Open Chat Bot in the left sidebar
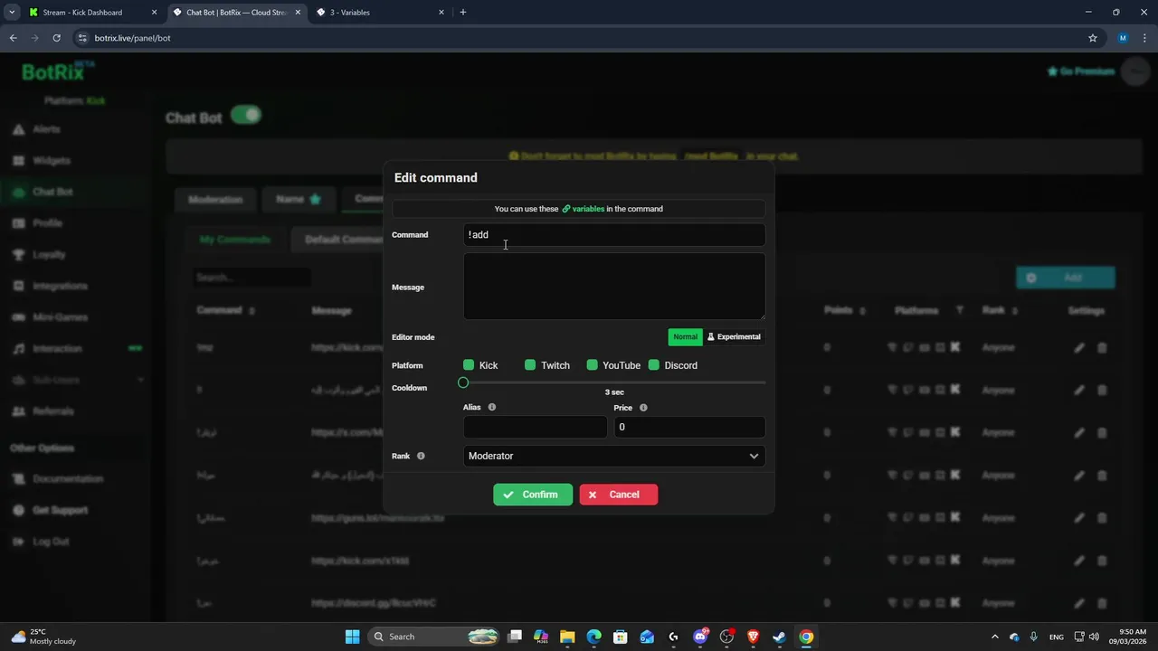Viewport: 1158px width, 651px height. coord(52,192)
